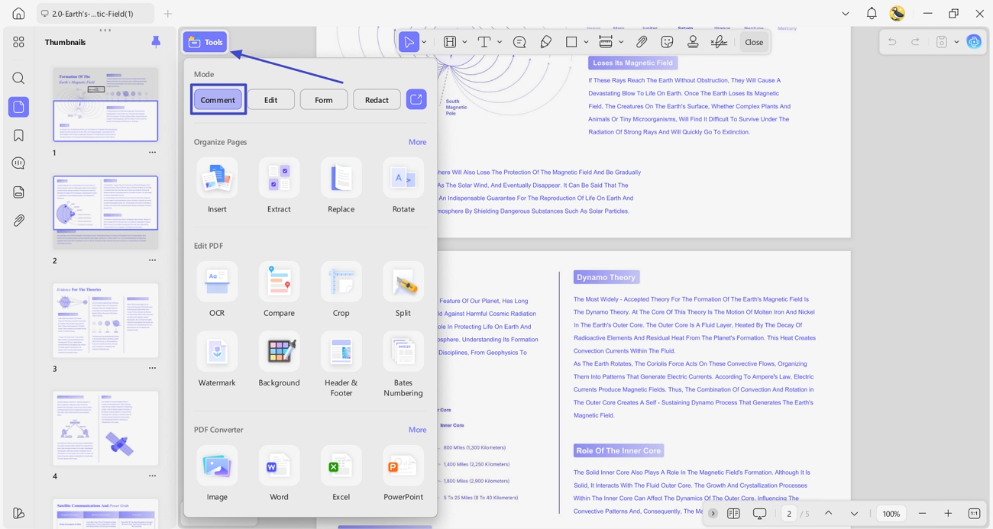The image size is (993, 529).
Task: Select the attachment paperclip tool
Action: click(642, 42)
